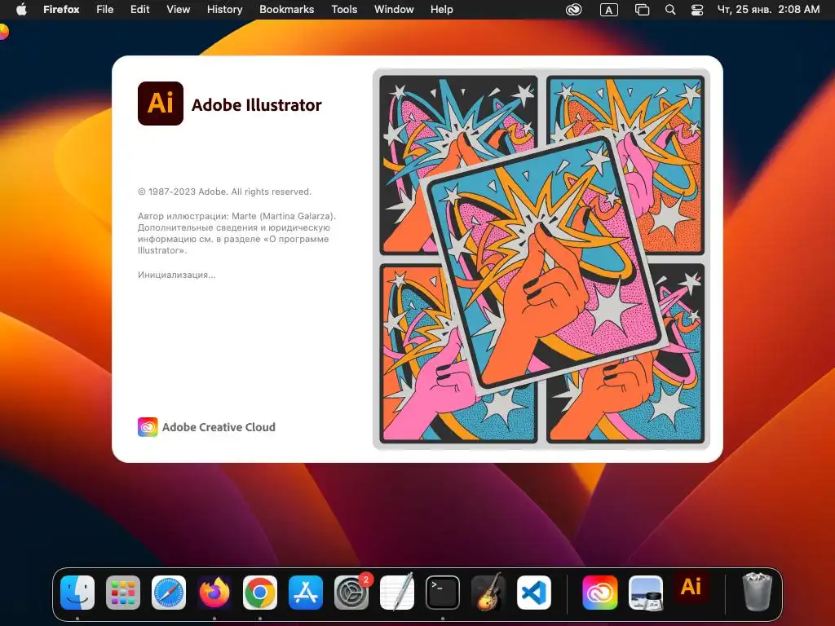Click the splash screen artwork illustration

(x=541, y=258)
